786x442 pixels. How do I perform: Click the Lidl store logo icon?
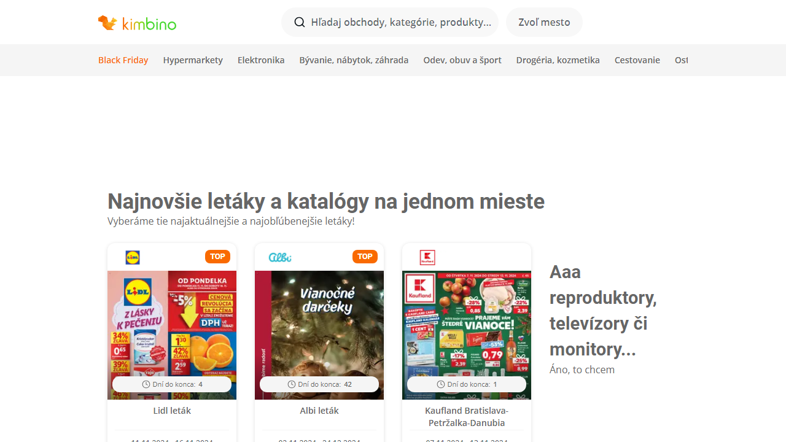133,257
